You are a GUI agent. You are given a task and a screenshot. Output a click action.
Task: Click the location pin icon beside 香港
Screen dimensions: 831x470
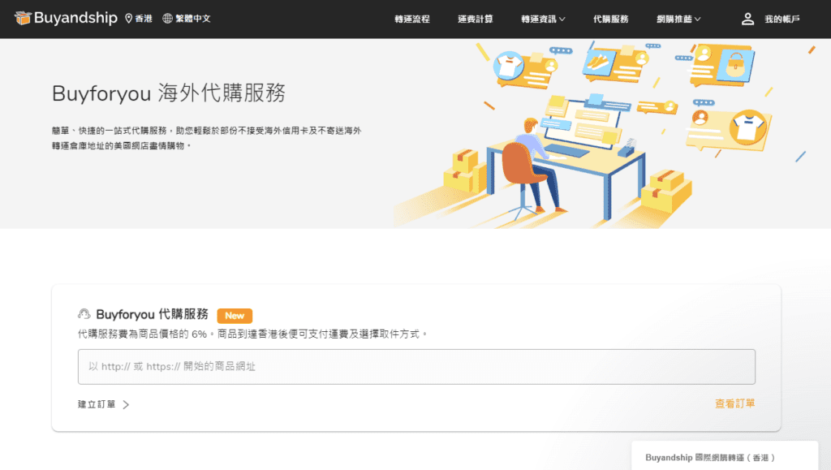point(130,18)
